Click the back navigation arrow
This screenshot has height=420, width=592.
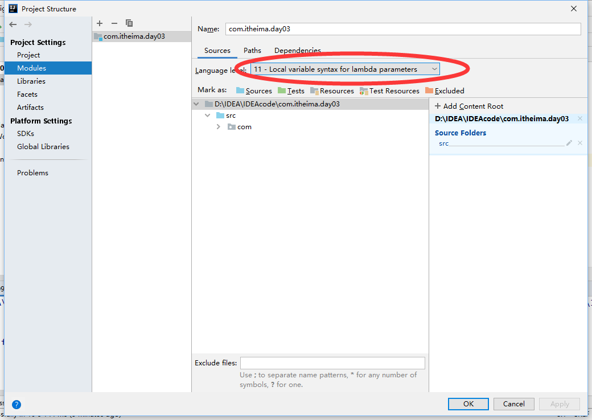tap(13, 24)
